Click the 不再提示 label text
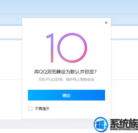The height and width of the screenshot is (133, 138). pos(42,109)
